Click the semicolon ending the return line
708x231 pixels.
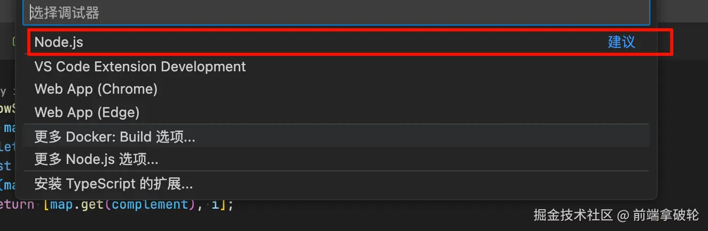point(231,204)
